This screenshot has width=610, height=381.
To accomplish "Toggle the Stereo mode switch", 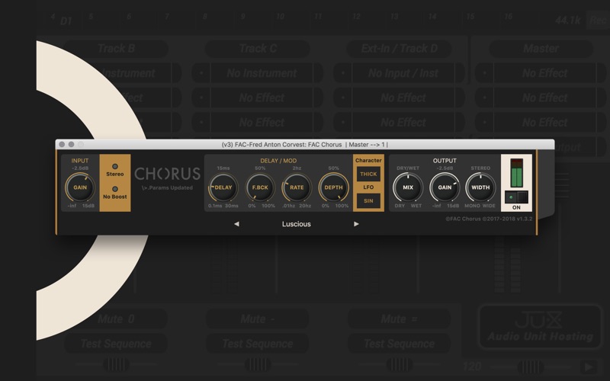I will (115, 167).
